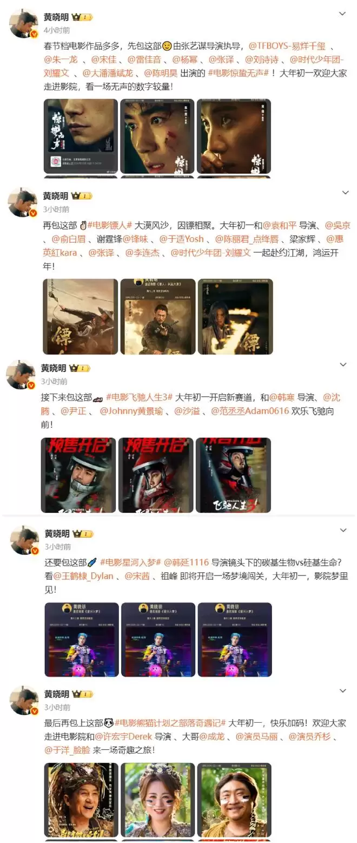Expand the options chevron on the 电影镖人 post

click(x=345, y=193)
